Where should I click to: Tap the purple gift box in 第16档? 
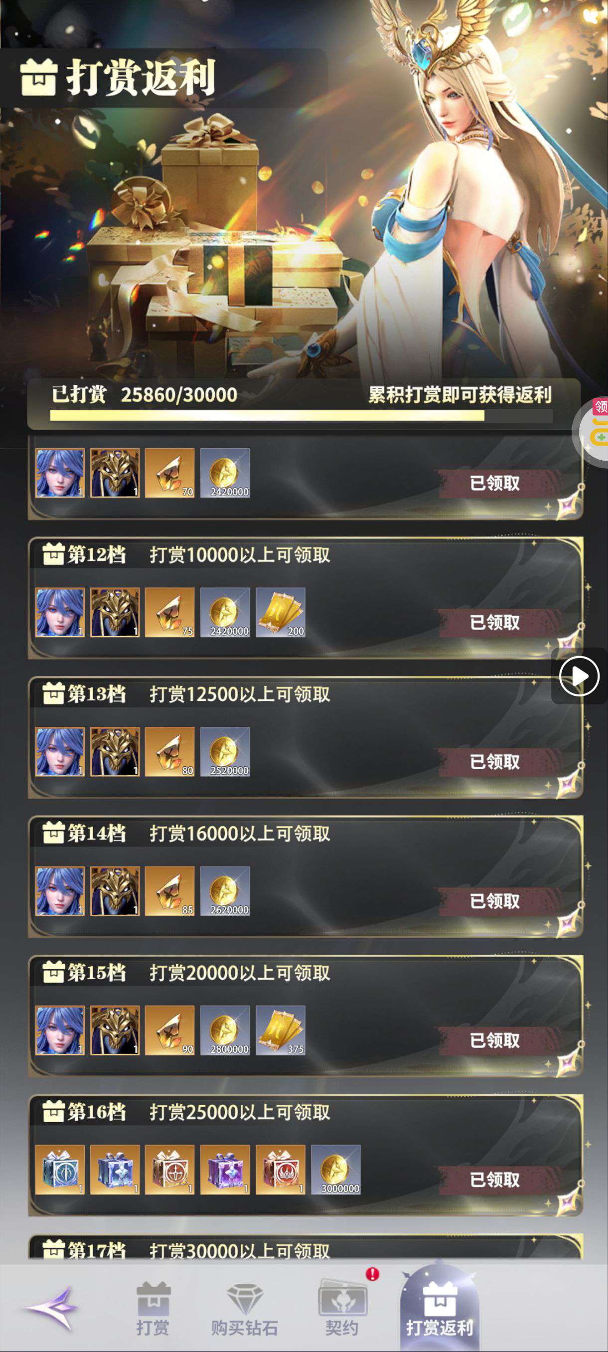pyautogui.click(x=225, y=1170)
